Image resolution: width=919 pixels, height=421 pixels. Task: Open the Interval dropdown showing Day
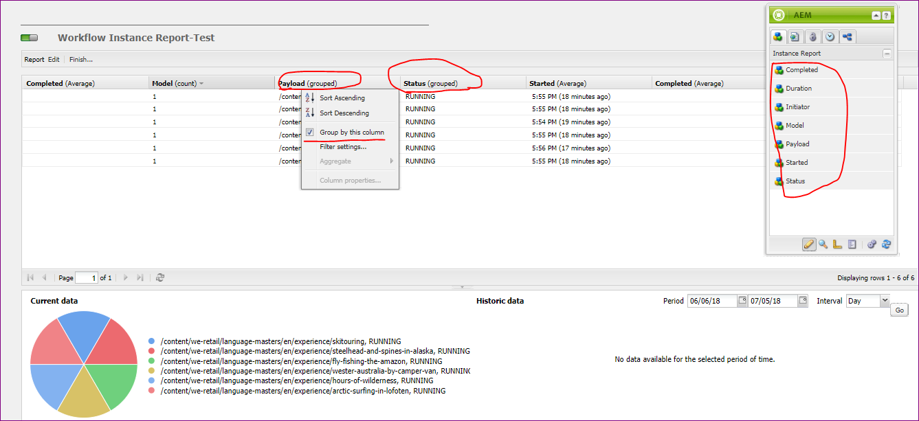click(x=883, y=300)
